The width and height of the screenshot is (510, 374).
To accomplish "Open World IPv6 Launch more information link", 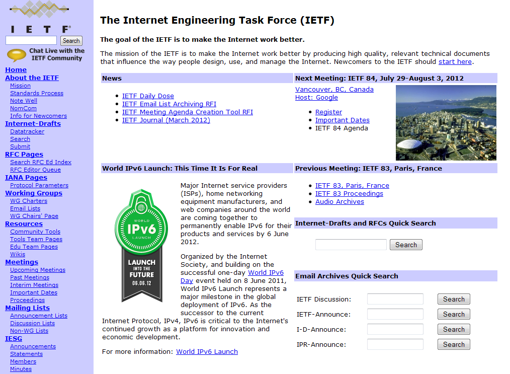I will click(x=207, y=352).
